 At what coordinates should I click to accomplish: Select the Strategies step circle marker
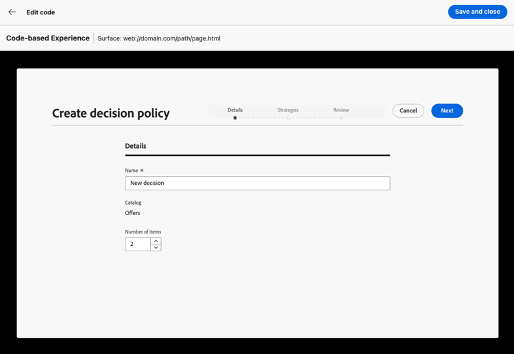pyautogui.click(x=288, y=118)
